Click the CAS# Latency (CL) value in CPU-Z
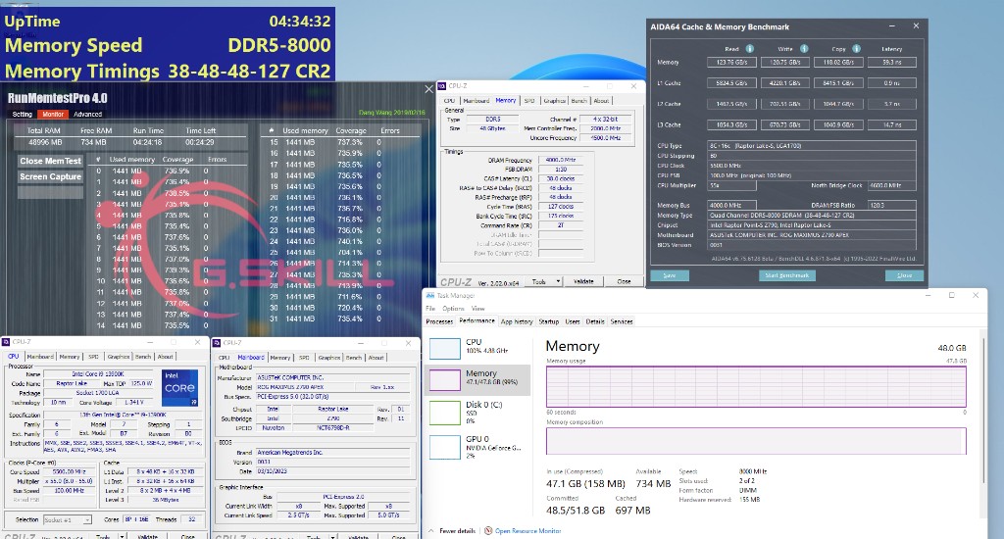This screenshot has height=539, width=1004. (560, 178)
